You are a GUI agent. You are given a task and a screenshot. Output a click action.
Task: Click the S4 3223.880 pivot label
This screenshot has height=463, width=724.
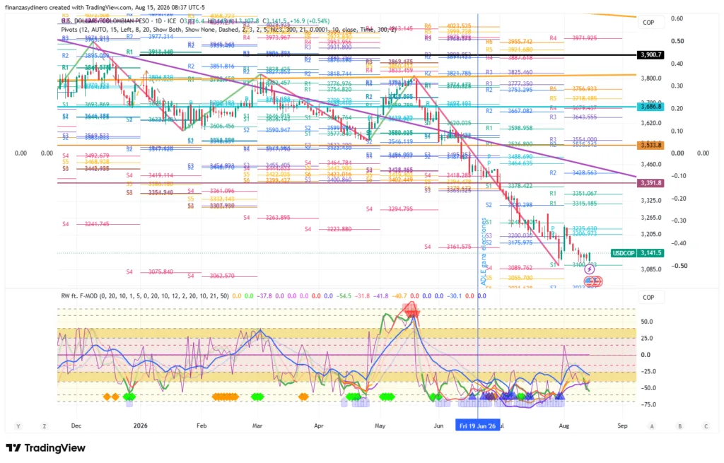(x=328, y=229)
